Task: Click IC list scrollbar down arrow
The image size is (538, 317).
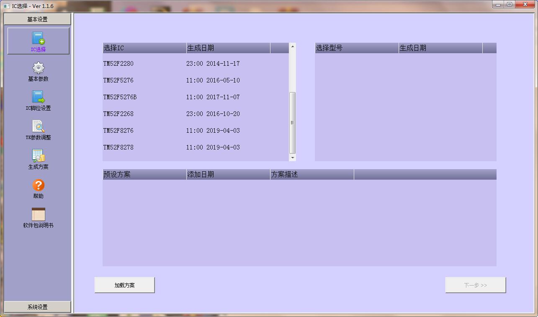Action: (292, 158)
